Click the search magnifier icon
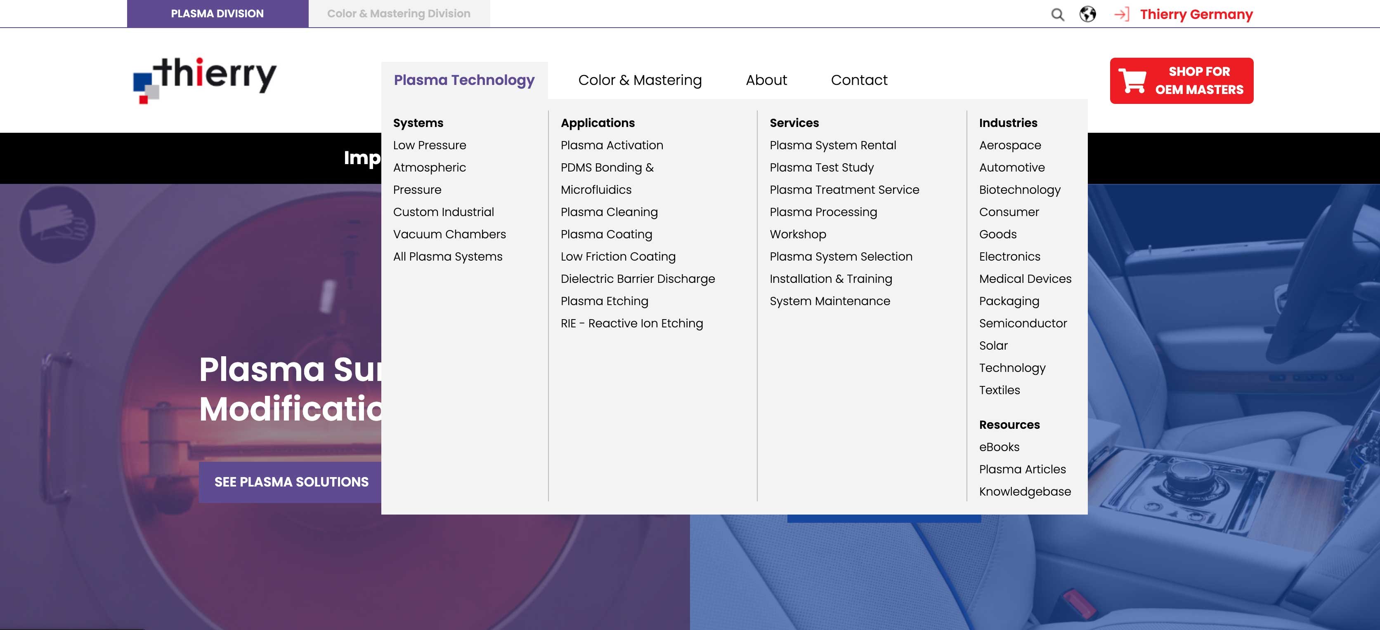Viewport: 1380px width, 630px height. coord(1057,14)
